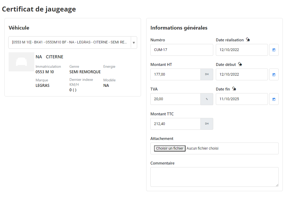Click the 'Montant TTC' label
The height and width of the screenshot is (198, 287).
(x=162, y=114)
